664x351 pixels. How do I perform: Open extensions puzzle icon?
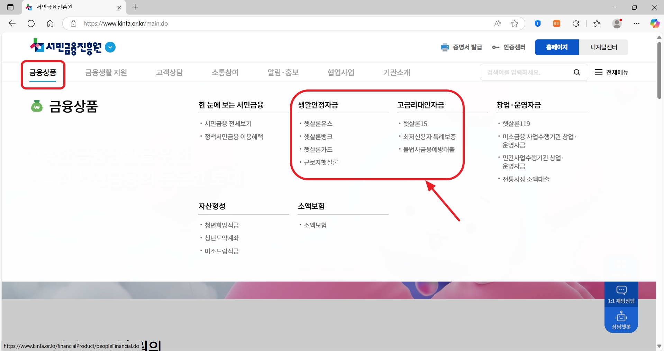coord(576,23)
